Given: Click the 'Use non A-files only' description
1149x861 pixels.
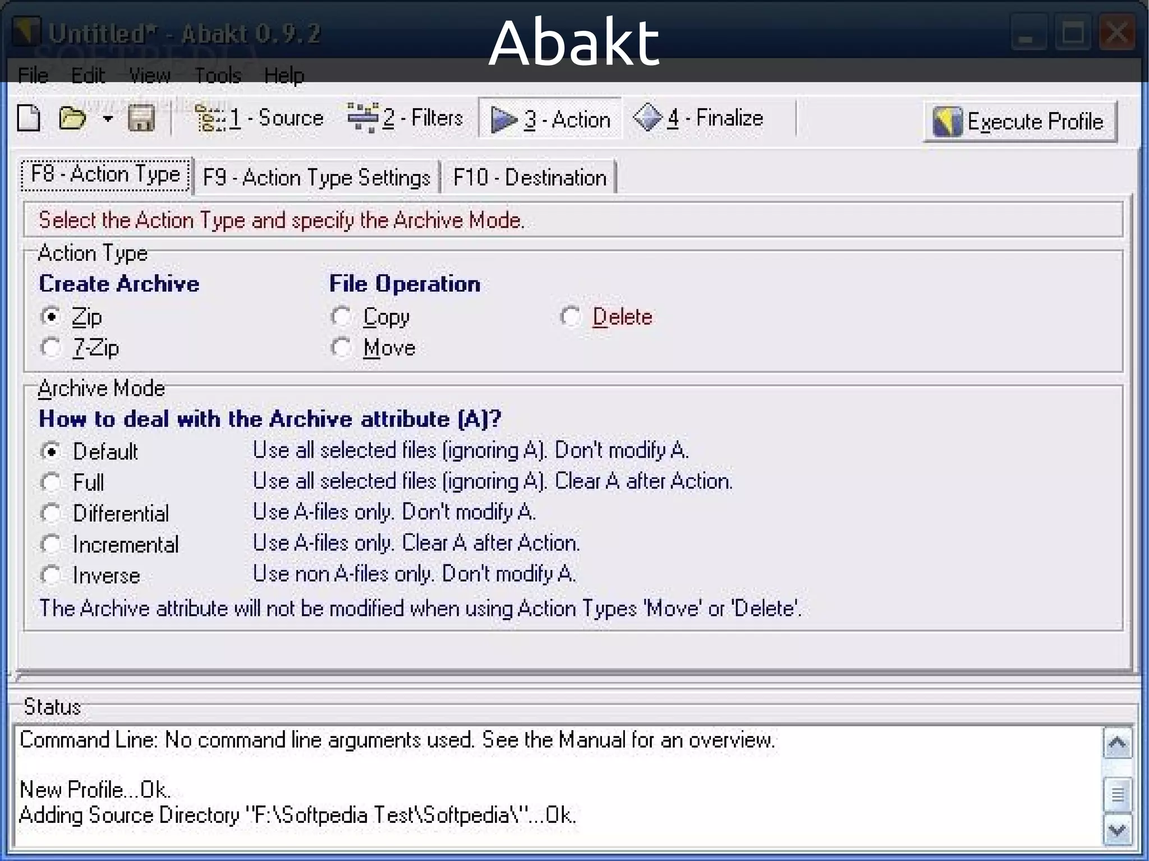Looking at the screenshot, I should pyautogui.click(x=415, y=574).
